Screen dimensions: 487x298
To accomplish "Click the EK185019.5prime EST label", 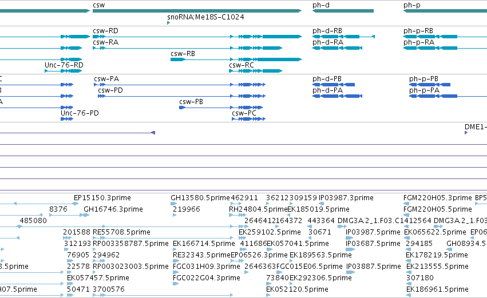I will click(x=318, y=209).
